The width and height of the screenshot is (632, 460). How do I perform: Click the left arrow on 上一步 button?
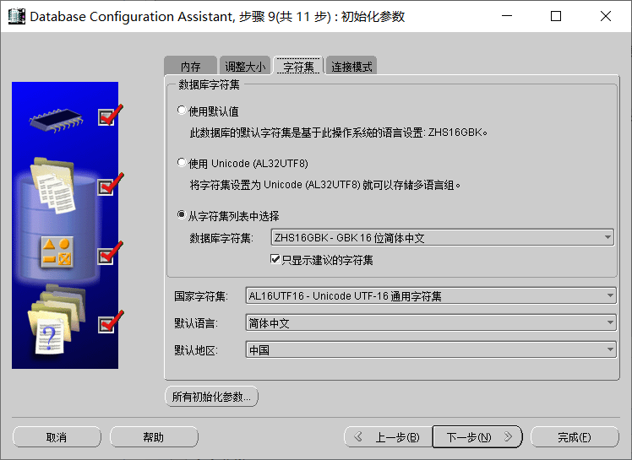coord(358,437)
